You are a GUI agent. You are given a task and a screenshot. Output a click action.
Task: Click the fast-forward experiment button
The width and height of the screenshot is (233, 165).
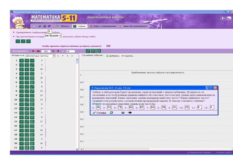[x=38, y=51]
